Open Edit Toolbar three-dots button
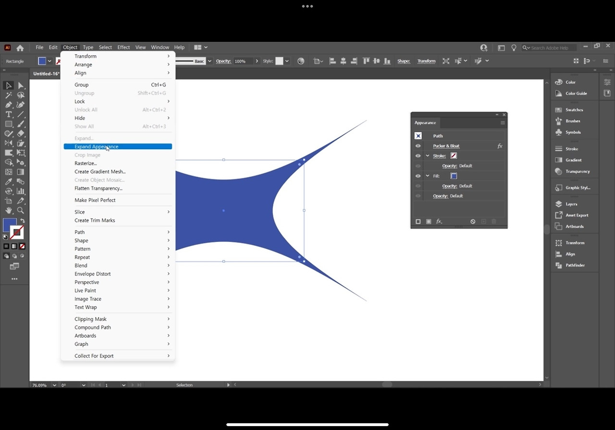This screenshot has height=430, width=615. (14, 279)
